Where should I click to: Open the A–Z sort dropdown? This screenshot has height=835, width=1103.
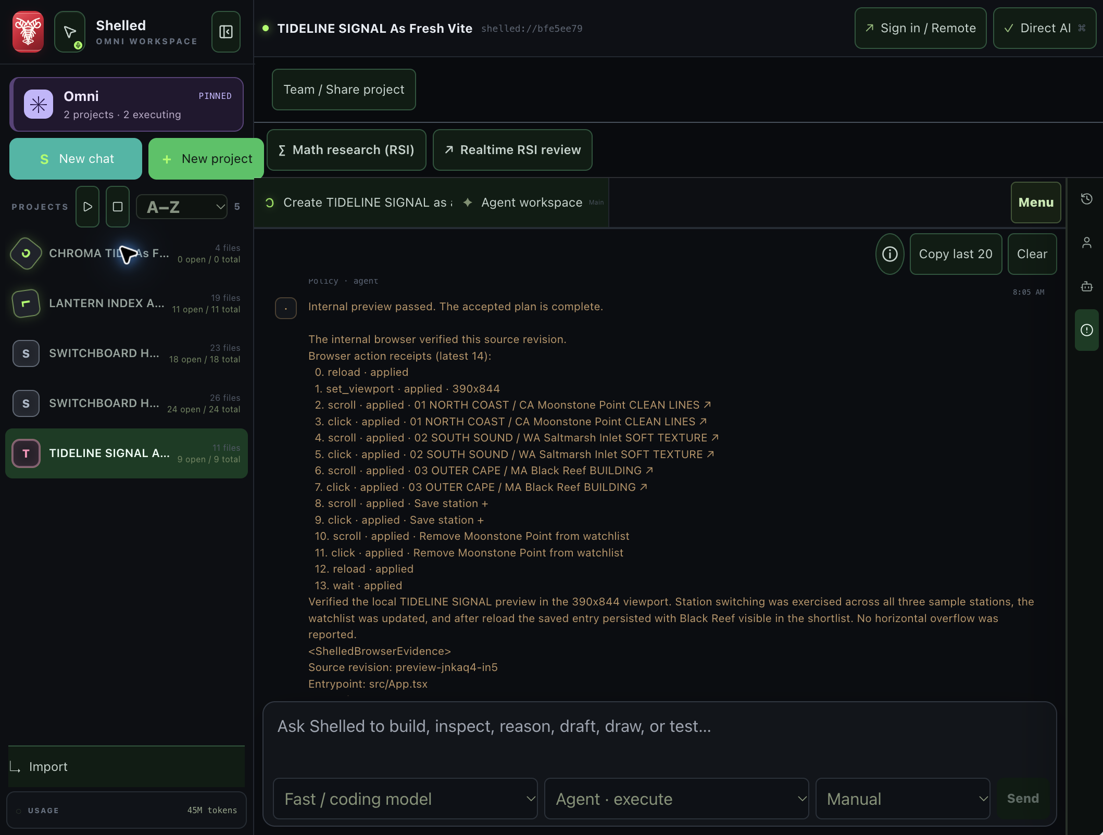pos(182,207)
